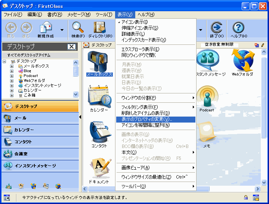Click tree pane scrollbar down arrow
Viewport: 269px width, 204px height.
(x=76, y=95)
